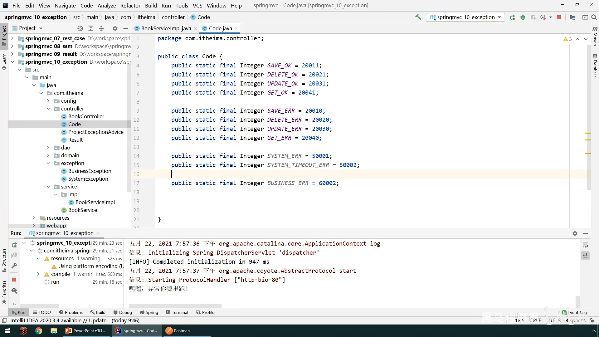Click the IntelliJ IDEA update available notification
599x337 pixels.
tap(75, 320)
